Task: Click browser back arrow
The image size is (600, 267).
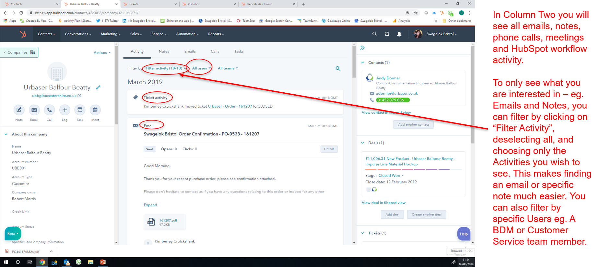Action: click(5, 13)
